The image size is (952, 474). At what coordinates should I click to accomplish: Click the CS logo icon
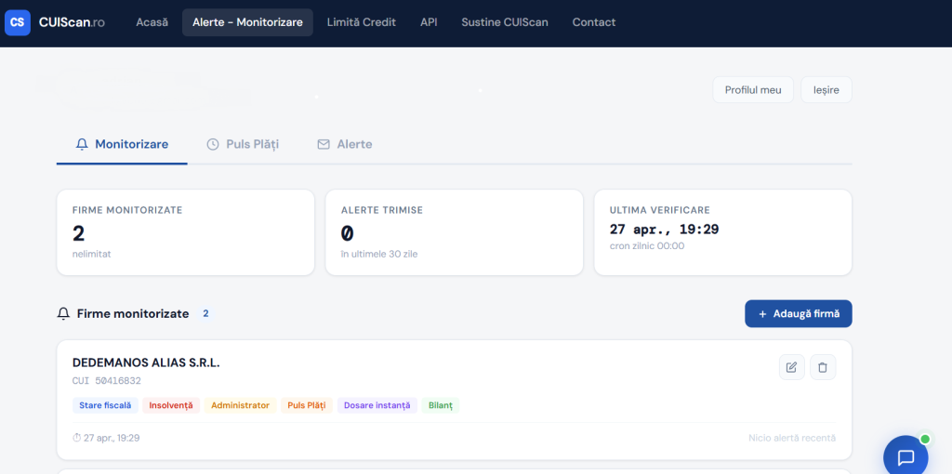[18, 22]
